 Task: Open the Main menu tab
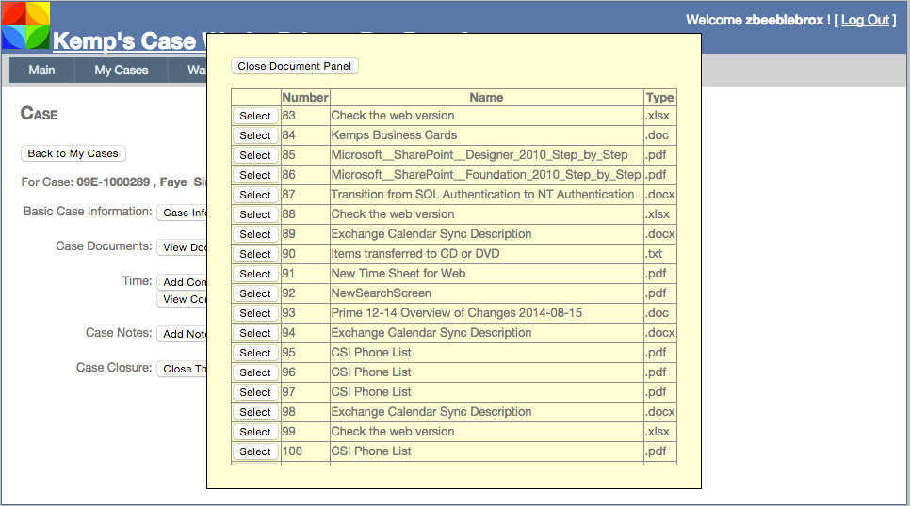click(x=41, y=71)
